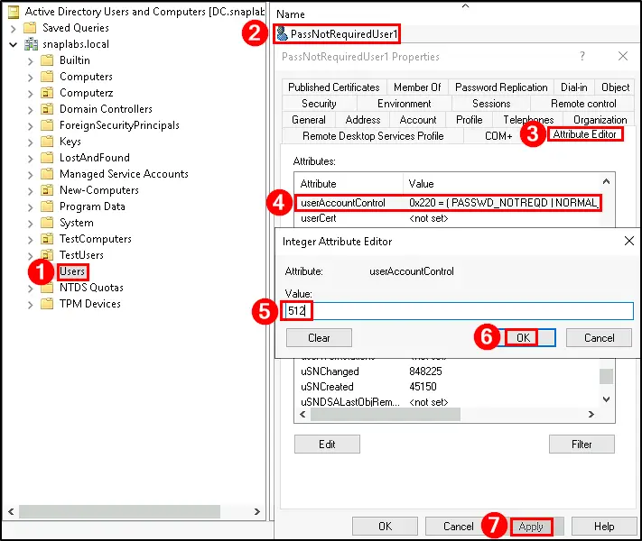642x541 pixels.
Task: Collapse the snaplabs.local domain node
Action: (x=14, y=44)
